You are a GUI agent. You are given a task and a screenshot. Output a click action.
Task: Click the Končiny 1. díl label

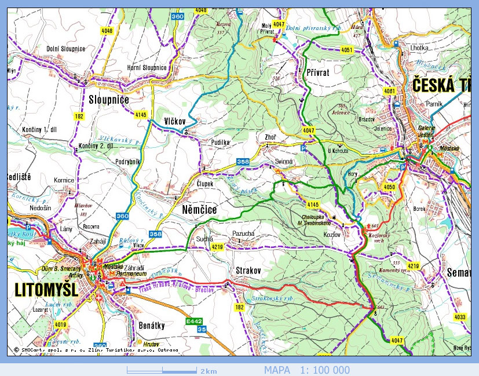pos(39,130)
